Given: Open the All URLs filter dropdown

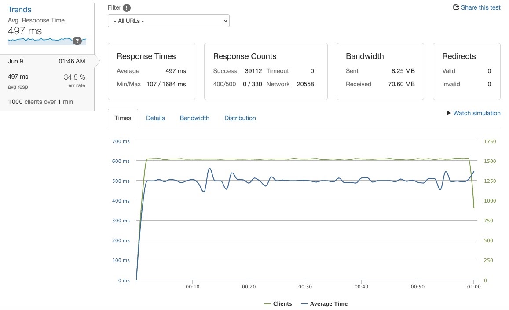Looking at the screenshot, I should (168, 21).
